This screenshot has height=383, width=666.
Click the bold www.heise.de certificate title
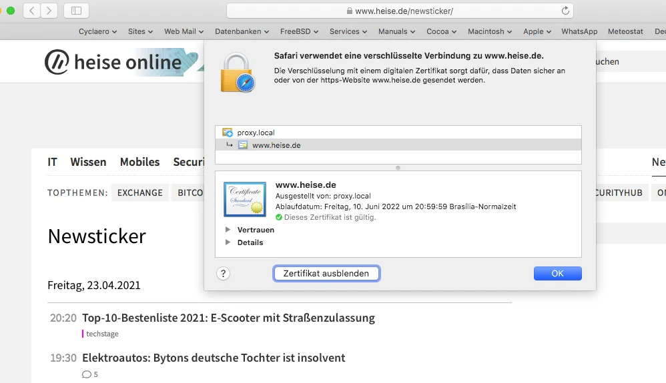306,185
